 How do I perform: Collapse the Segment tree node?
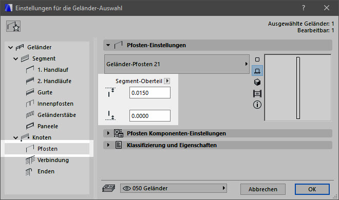(x=15, y=58)
